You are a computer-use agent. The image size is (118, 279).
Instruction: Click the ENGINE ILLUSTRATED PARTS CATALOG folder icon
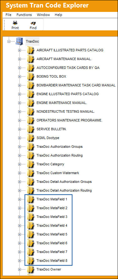tap(31, 94)
